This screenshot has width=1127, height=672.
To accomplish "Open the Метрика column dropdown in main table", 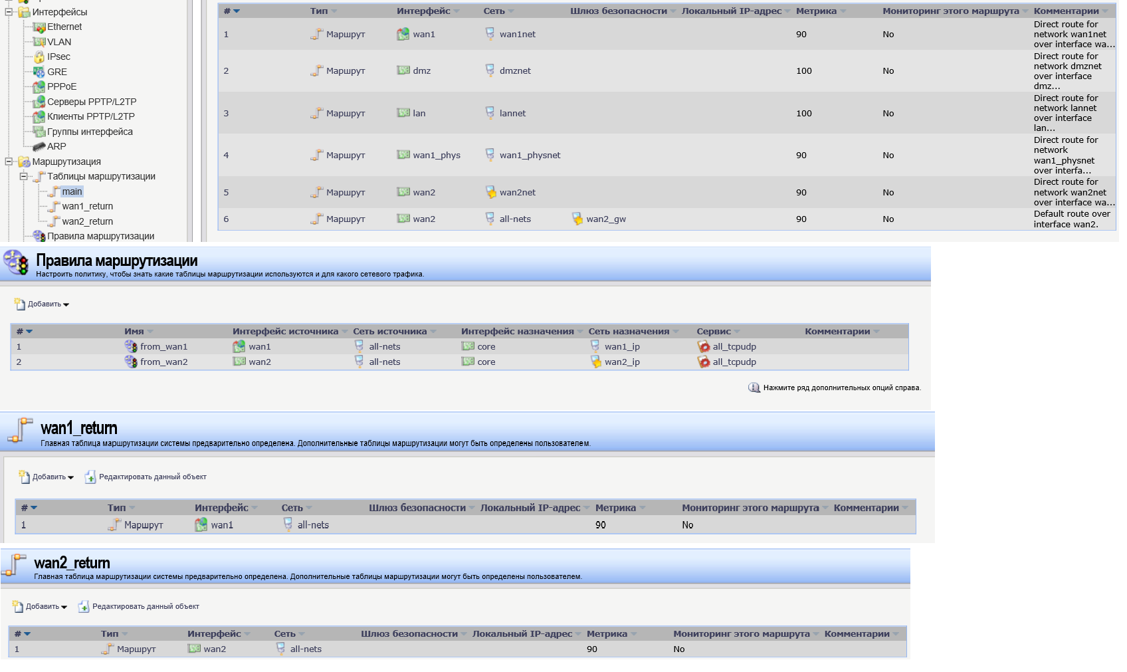I will click(843, 11).
